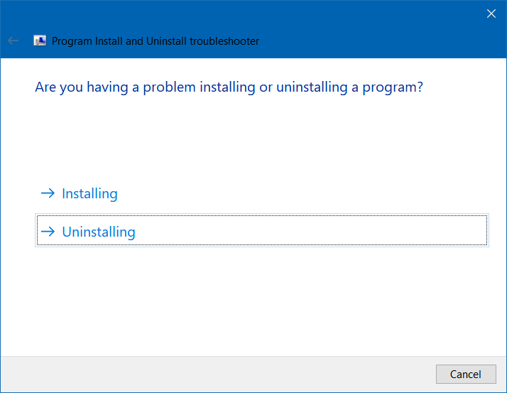Click the gray footer bar left of Cancel
The image size is (507, 393).
213,374
